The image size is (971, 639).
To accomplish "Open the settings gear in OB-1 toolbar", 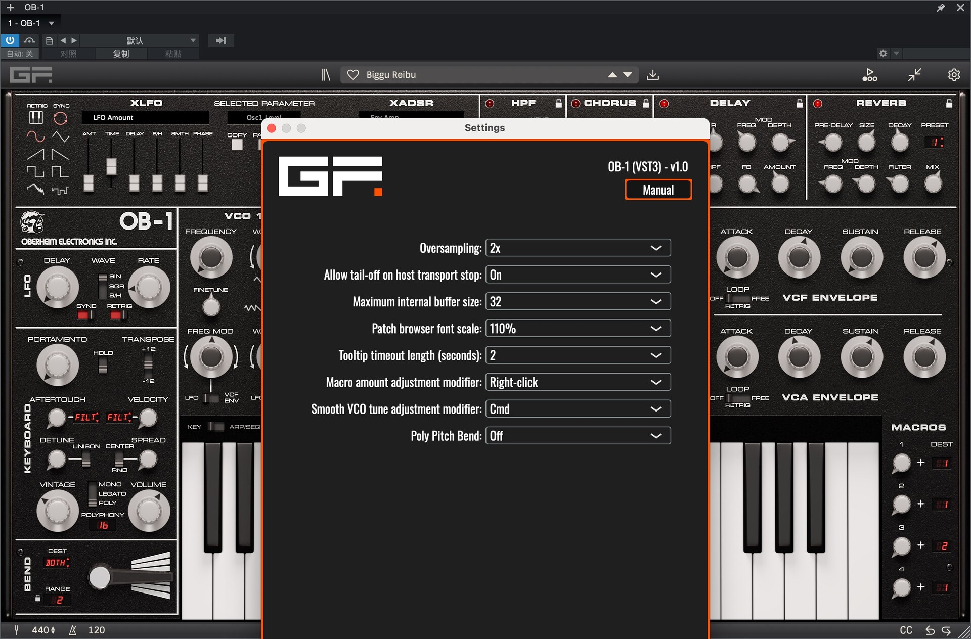I will pos(954,75).
